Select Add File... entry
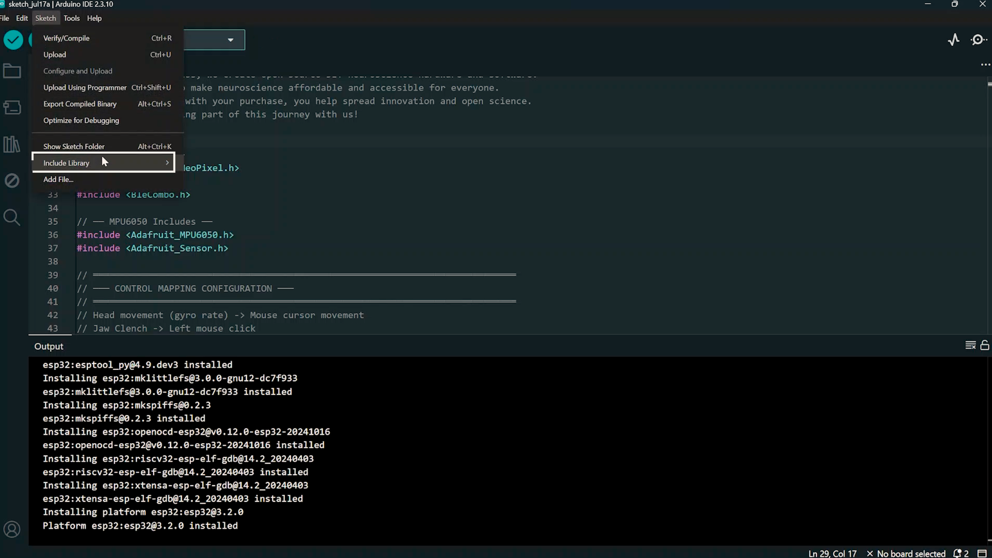Viewport: 992px width, 558px height. click(x=107, y=179)
